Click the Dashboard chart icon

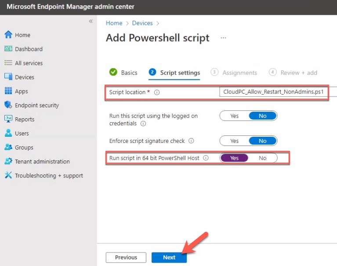8,49
